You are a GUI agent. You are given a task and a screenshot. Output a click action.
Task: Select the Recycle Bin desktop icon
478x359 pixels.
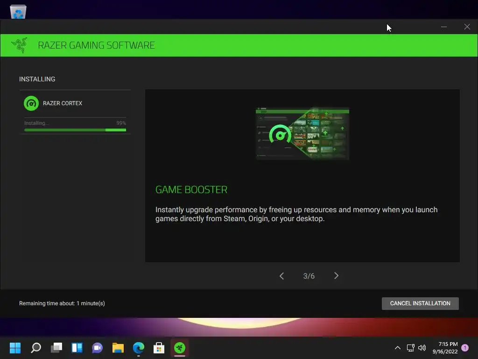pyautogui.click(x=18, y=11)
